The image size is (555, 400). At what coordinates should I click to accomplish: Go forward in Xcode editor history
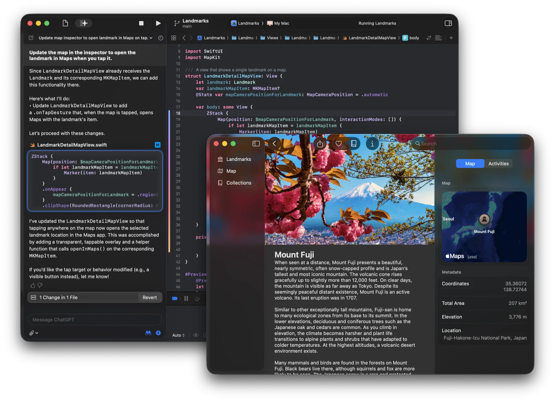pos(191,38)
